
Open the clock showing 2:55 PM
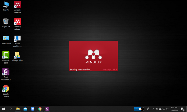174,109
